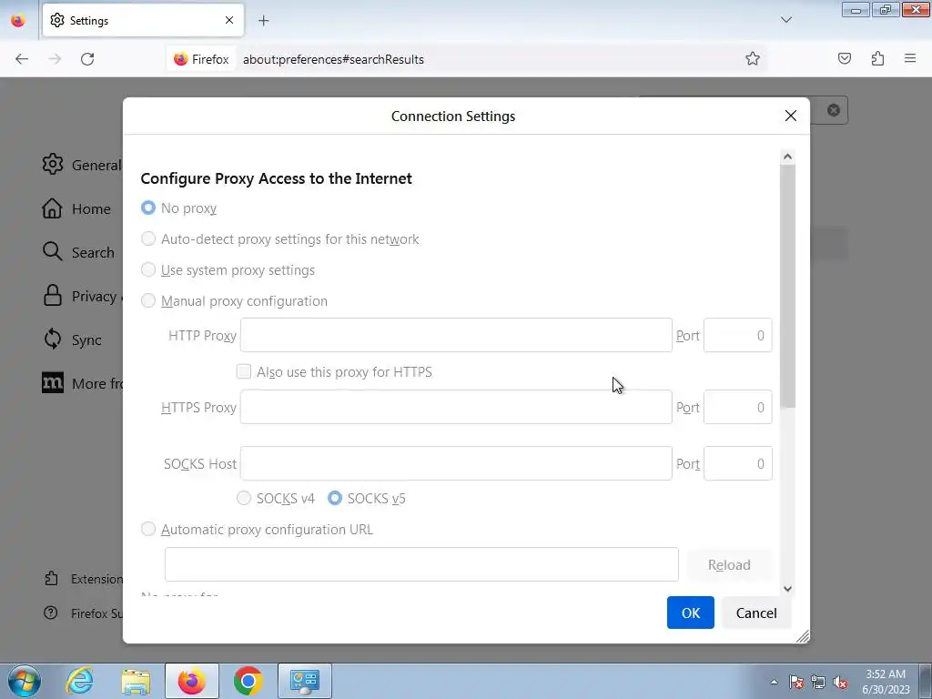The height and width of the screenshot is (699, 932).
Task: Launch Google Chrome from taskbar
Action: tap(248, 681)
